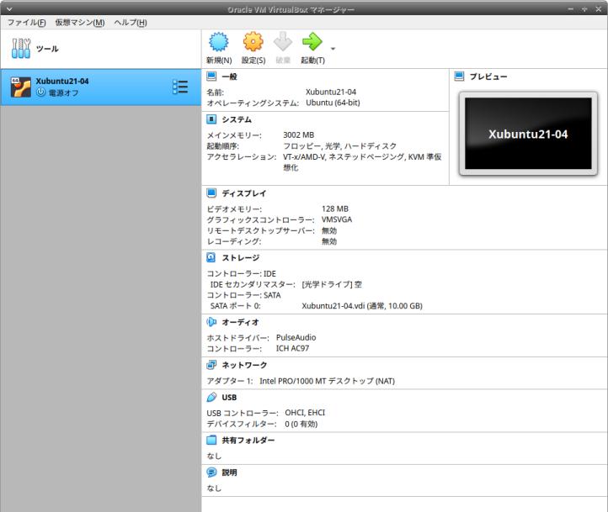The image size is (608, 512).
Task: Close the VirtualBox manager window
Action: point(598,9)
